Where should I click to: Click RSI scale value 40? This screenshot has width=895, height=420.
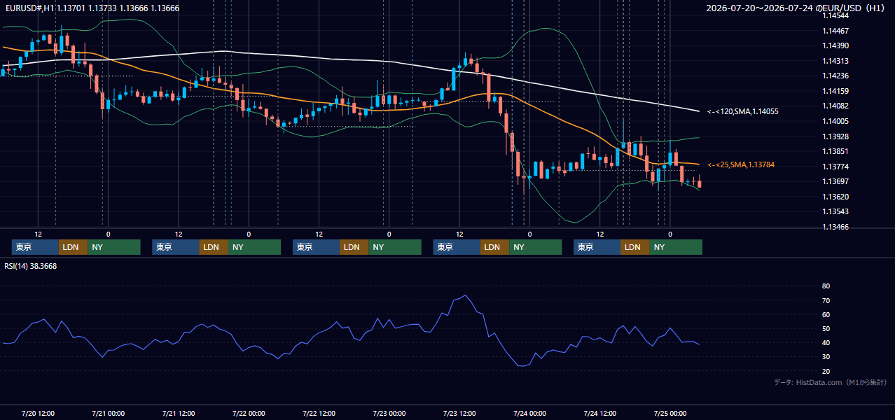[x=826, y=342]
